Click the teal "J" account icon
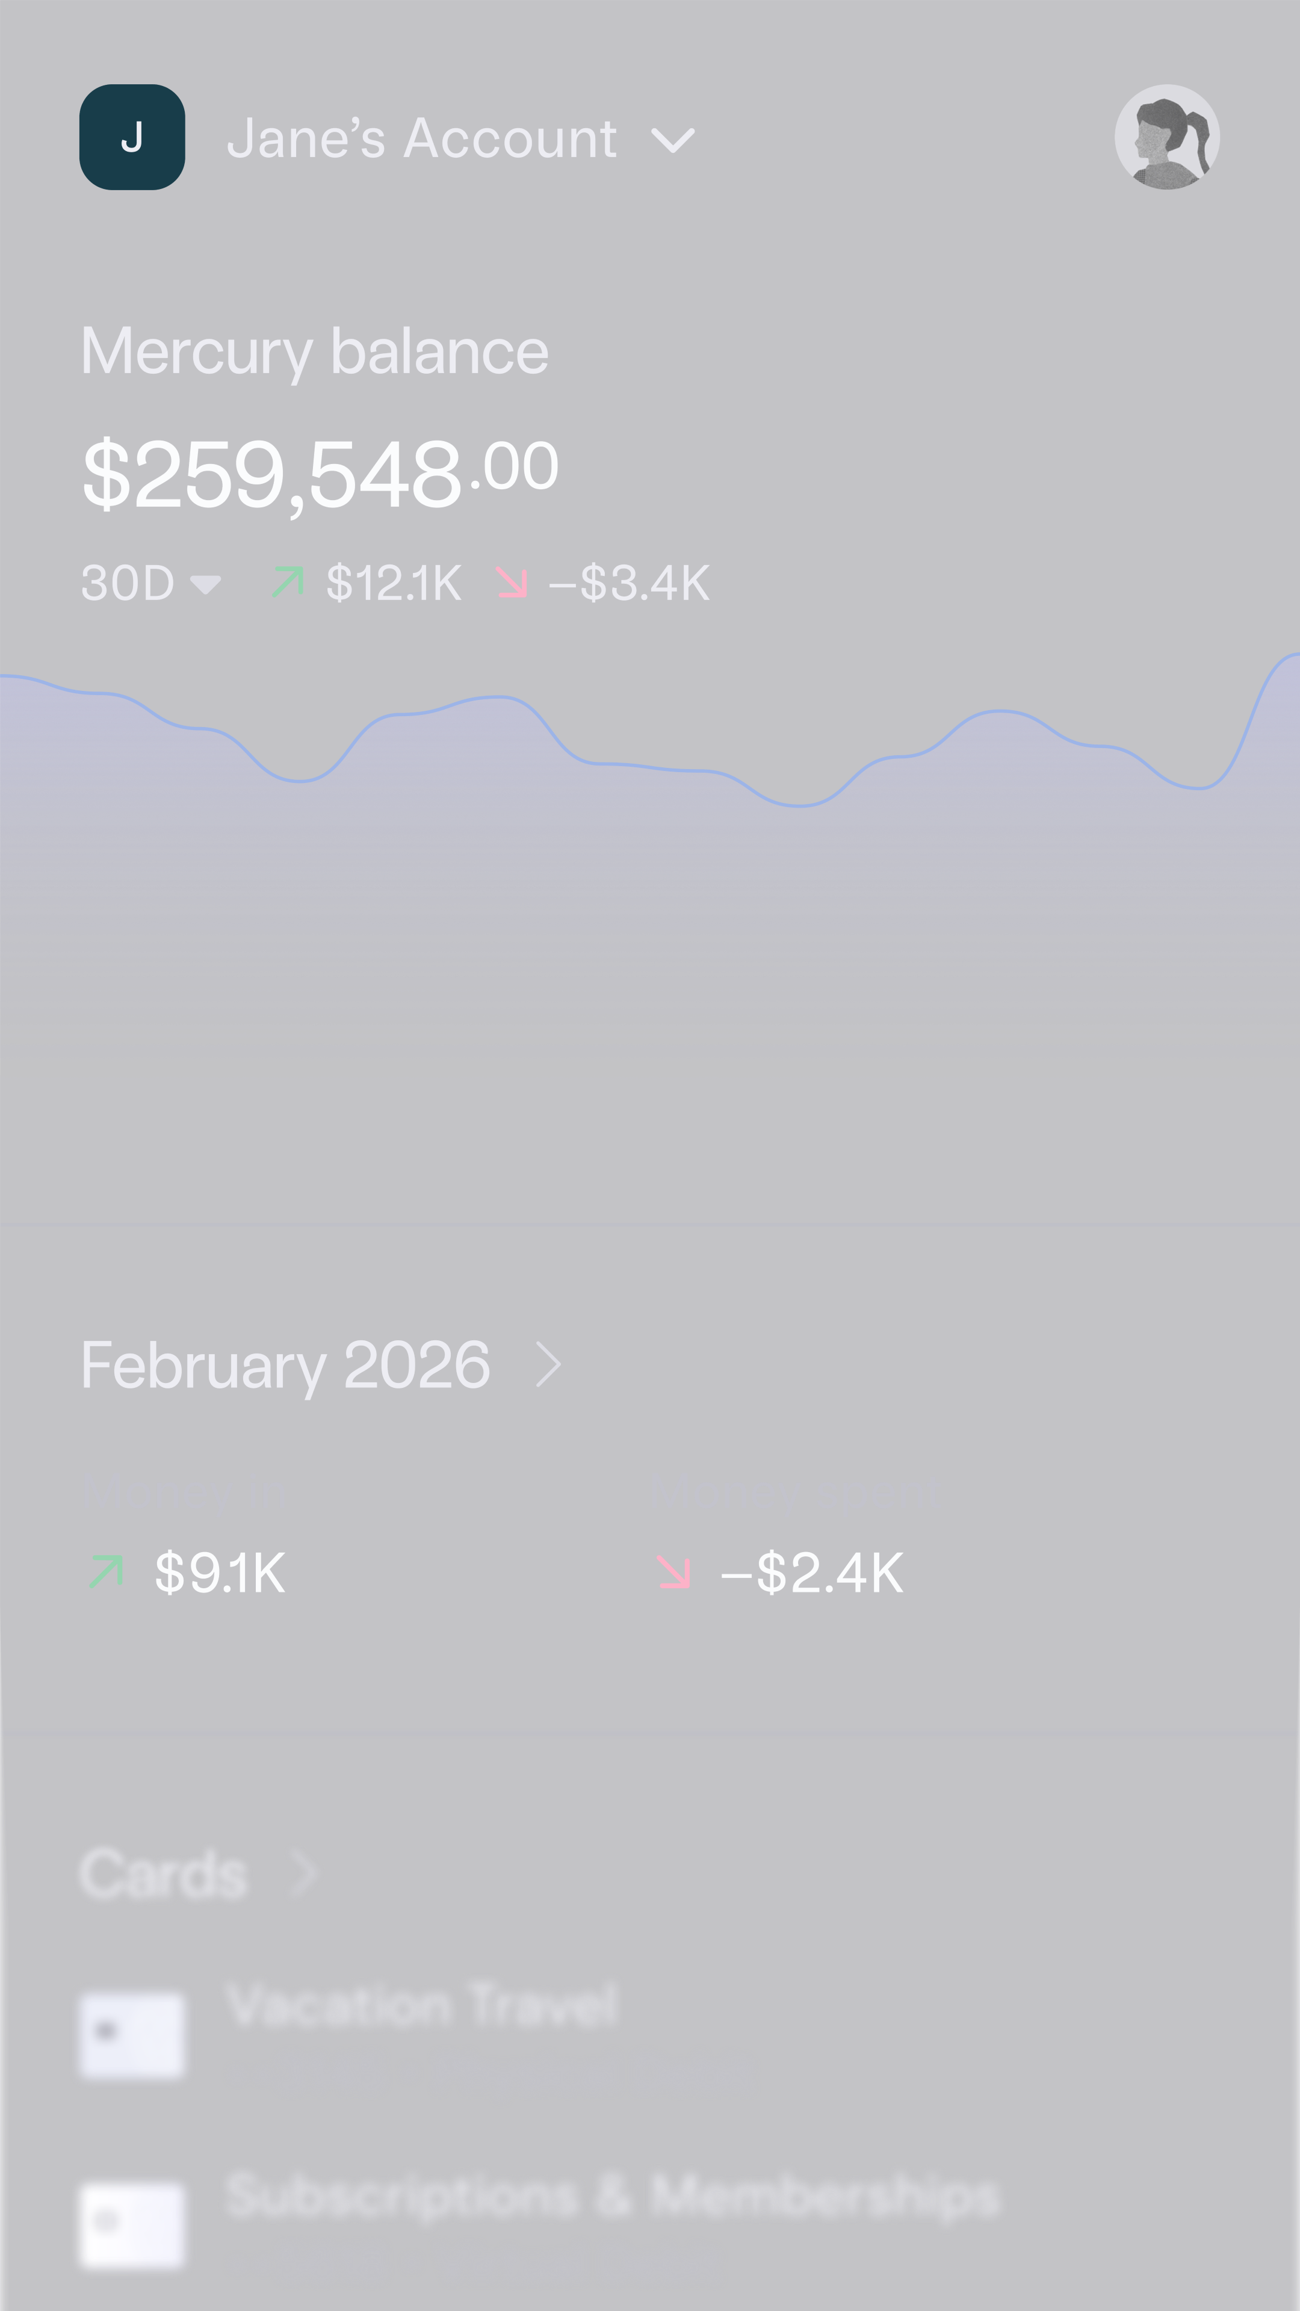Screen dimensions: 1300x2311 pos(132,137)
